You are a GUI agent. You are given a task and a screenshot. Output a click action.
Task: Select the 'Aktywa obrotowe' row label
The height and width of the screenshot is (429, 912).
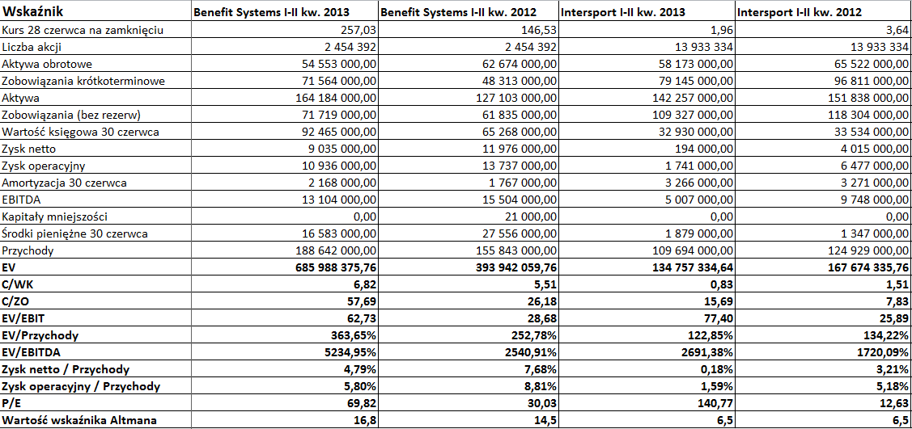click(95, 64)
